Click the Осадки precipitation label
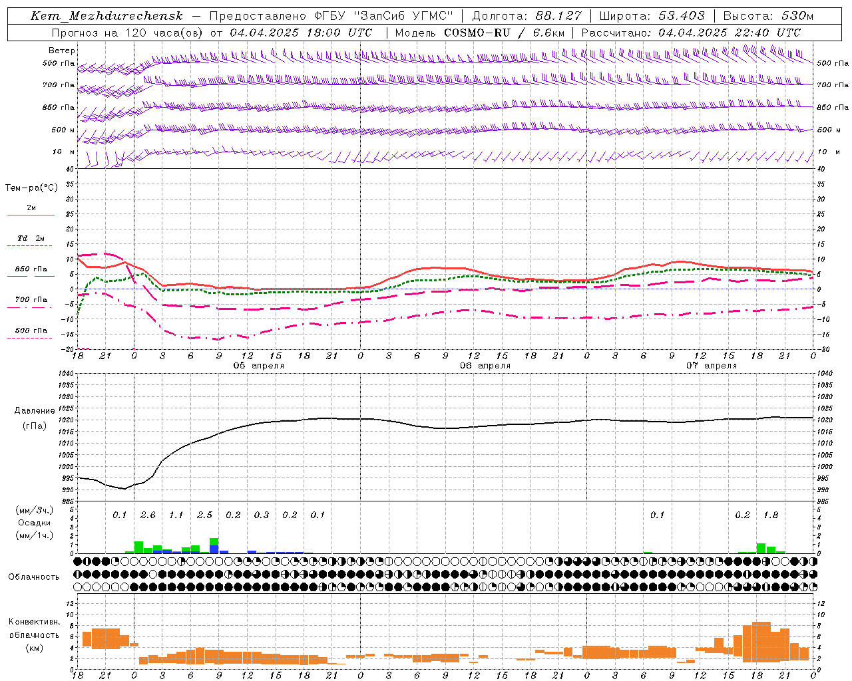Screen dimensions: 852x681 point(34,523)
